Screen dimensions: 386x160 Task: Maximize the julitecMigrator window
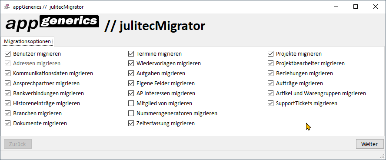[x=356, y=7]
